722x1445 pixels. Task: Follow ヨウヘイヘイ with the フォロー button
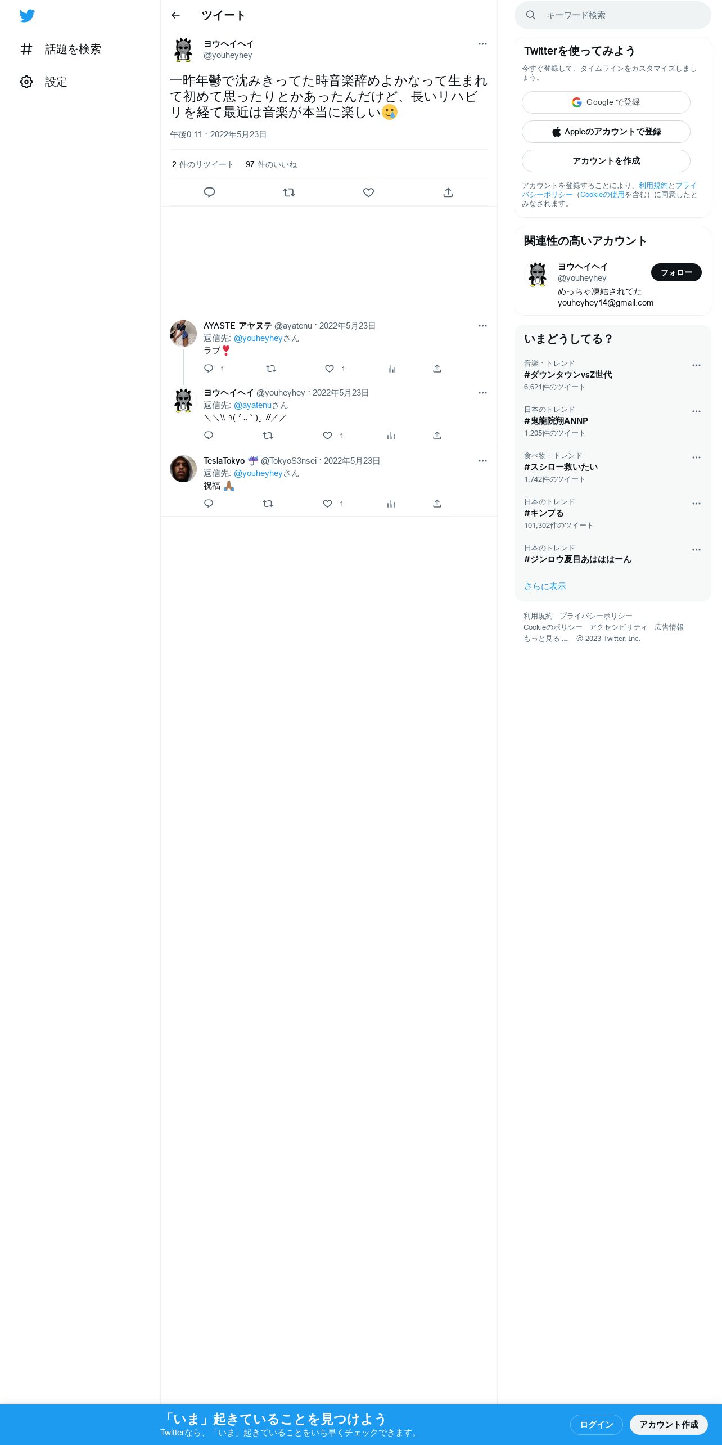(676, 272)
